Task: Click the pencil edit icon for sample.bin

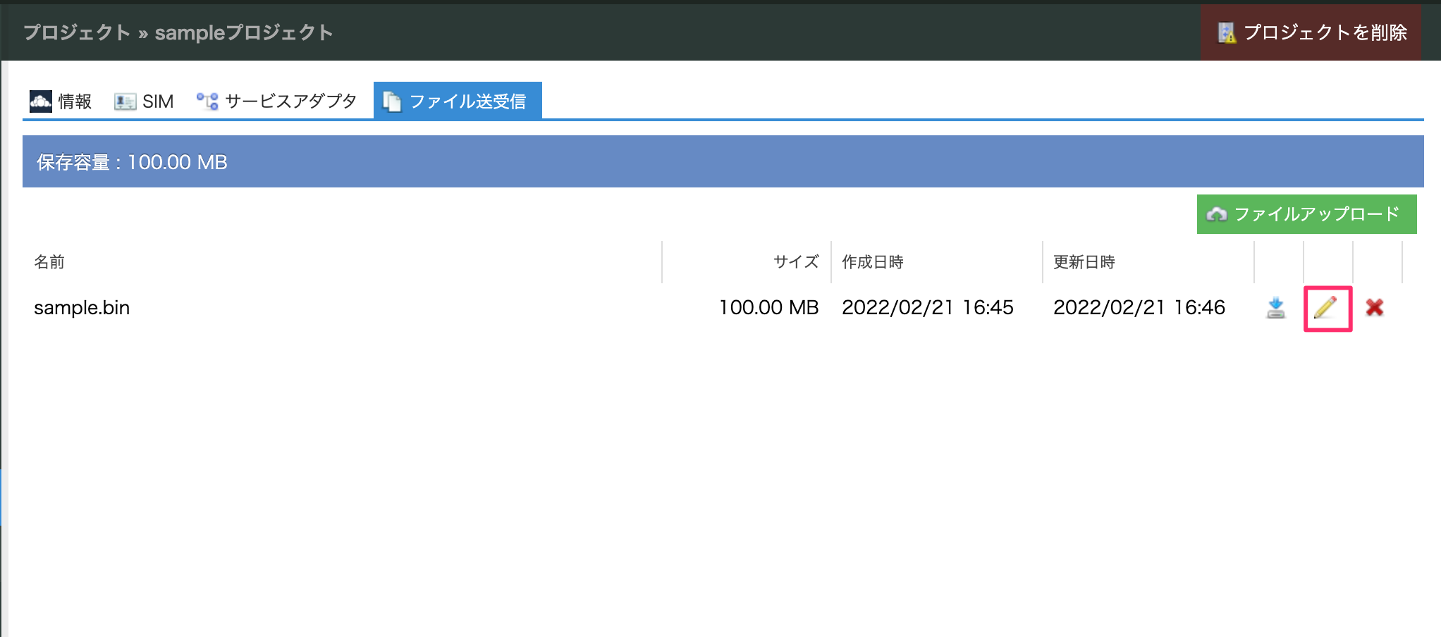Action: click(1325, 308)
